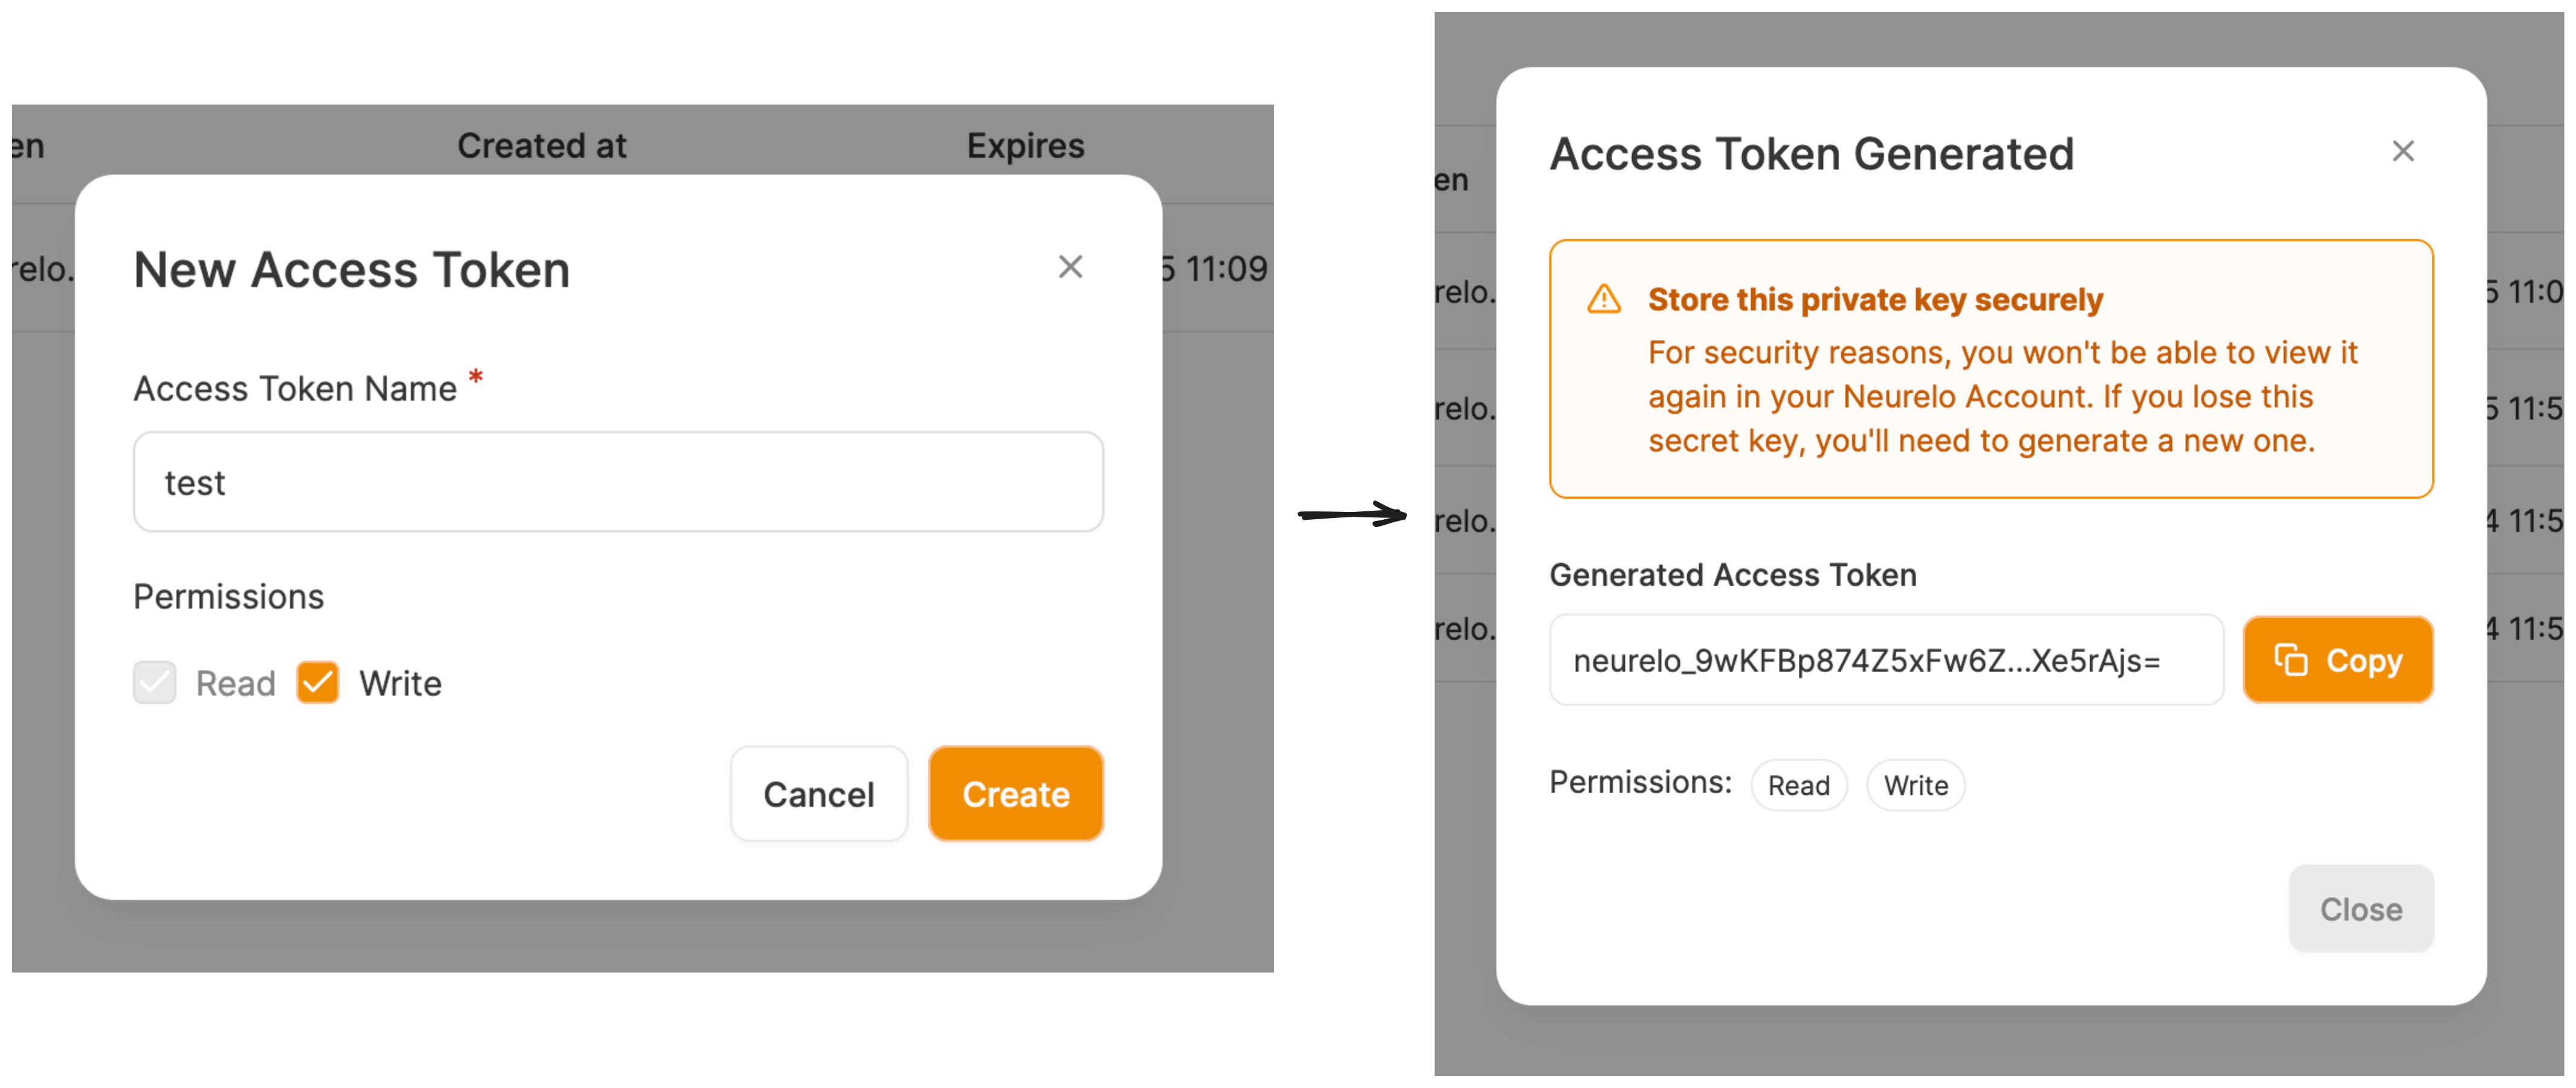Image resolution: width=2576 pixels, height=1088 pixels.
Task: Dismiss the Access Token Generated dialog with X
Action: (2402, 151)
